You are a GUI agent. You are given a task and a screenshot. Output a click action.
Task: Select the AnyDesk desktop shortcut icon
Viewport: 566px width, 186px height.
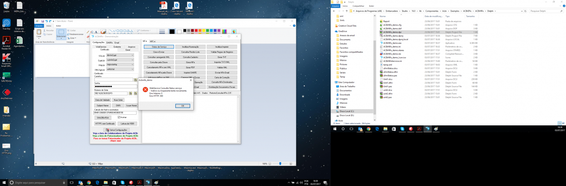click(6, 93)
